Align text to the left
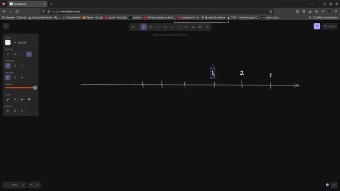The image size is (340, 191). (x=8, y=77)
